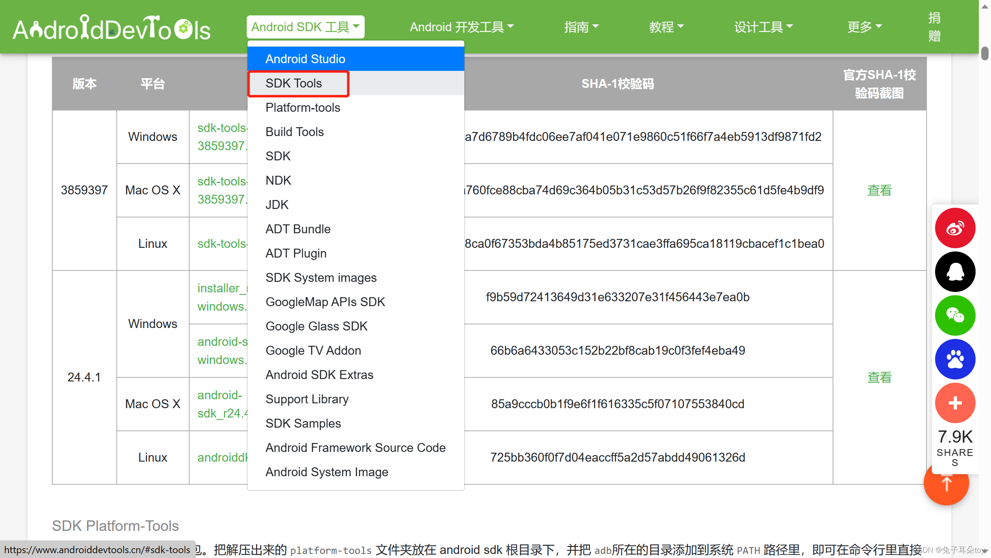This screenshot has height=558, width=991.
Task: Select hash 85a9cccb0b1f9e6f1f616335c5f07107553840cd
Action: (x=617, y=404)
